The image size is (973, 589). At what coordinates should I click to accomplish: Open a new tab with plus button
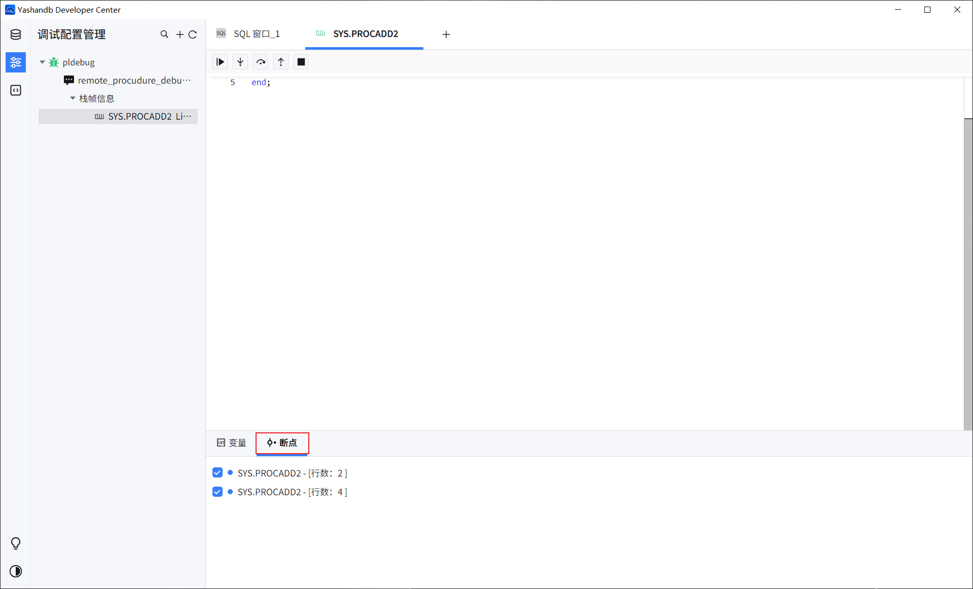click(x=446, y=34)
